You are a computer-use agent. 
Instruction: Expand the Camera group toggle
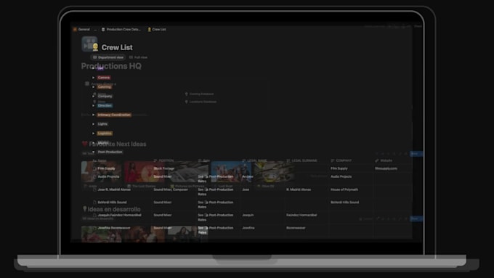pyautogui.click(x=93, y=78)
